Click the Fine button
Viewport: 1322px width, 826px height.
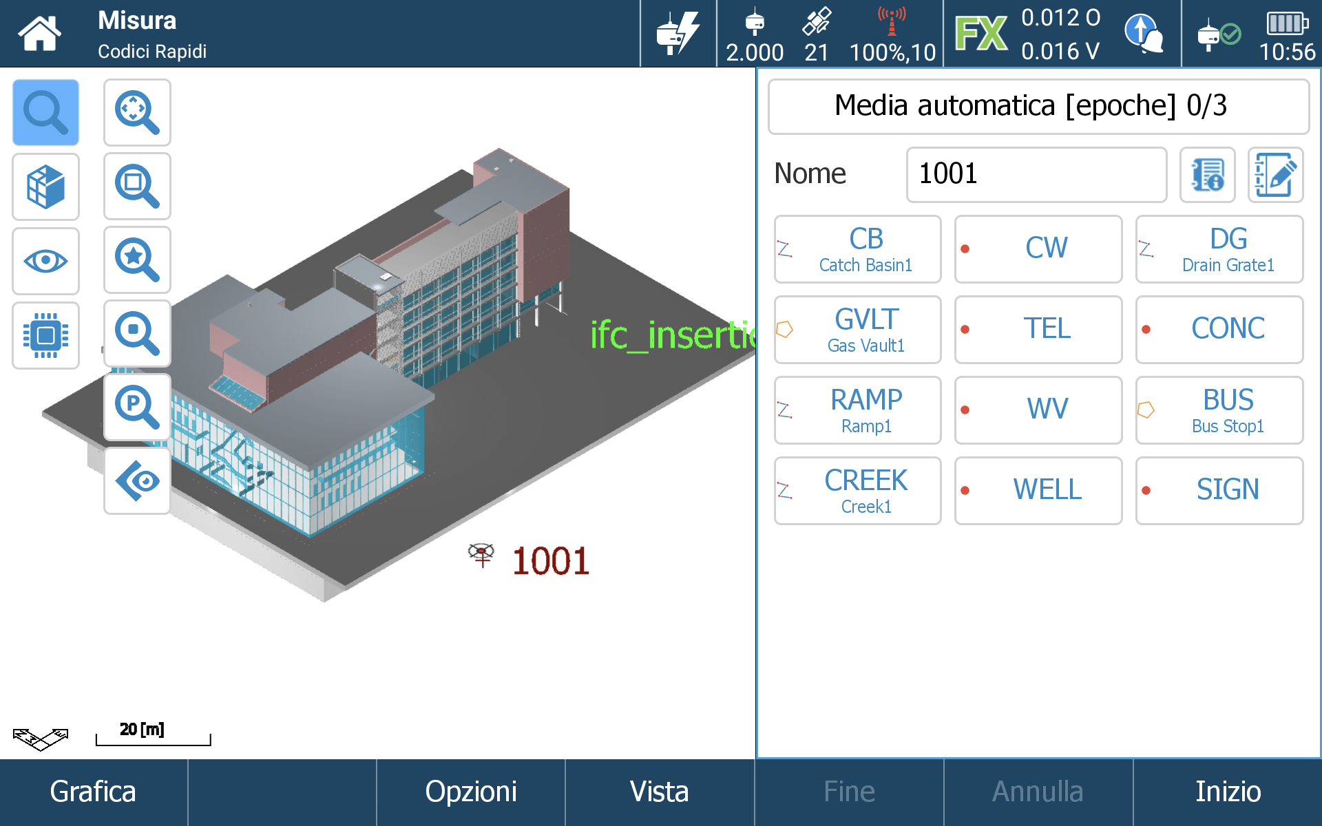(849, 792)
